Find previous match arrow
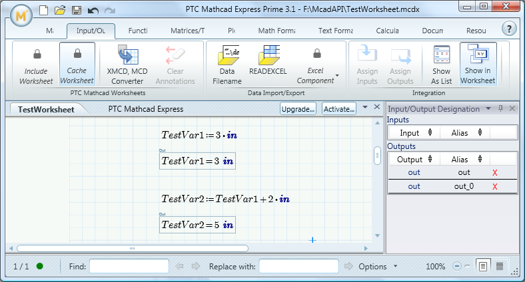525x282 pixels. tap(179, 266)
